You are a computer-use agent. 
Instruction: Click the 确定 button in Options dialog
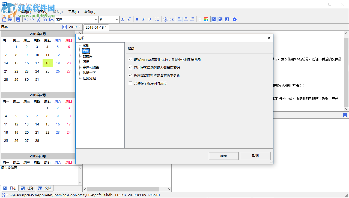pos(223,156)
